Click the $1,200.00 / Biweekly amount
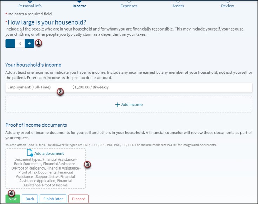This screenshot has height=204, width=258. pos(91,87)
